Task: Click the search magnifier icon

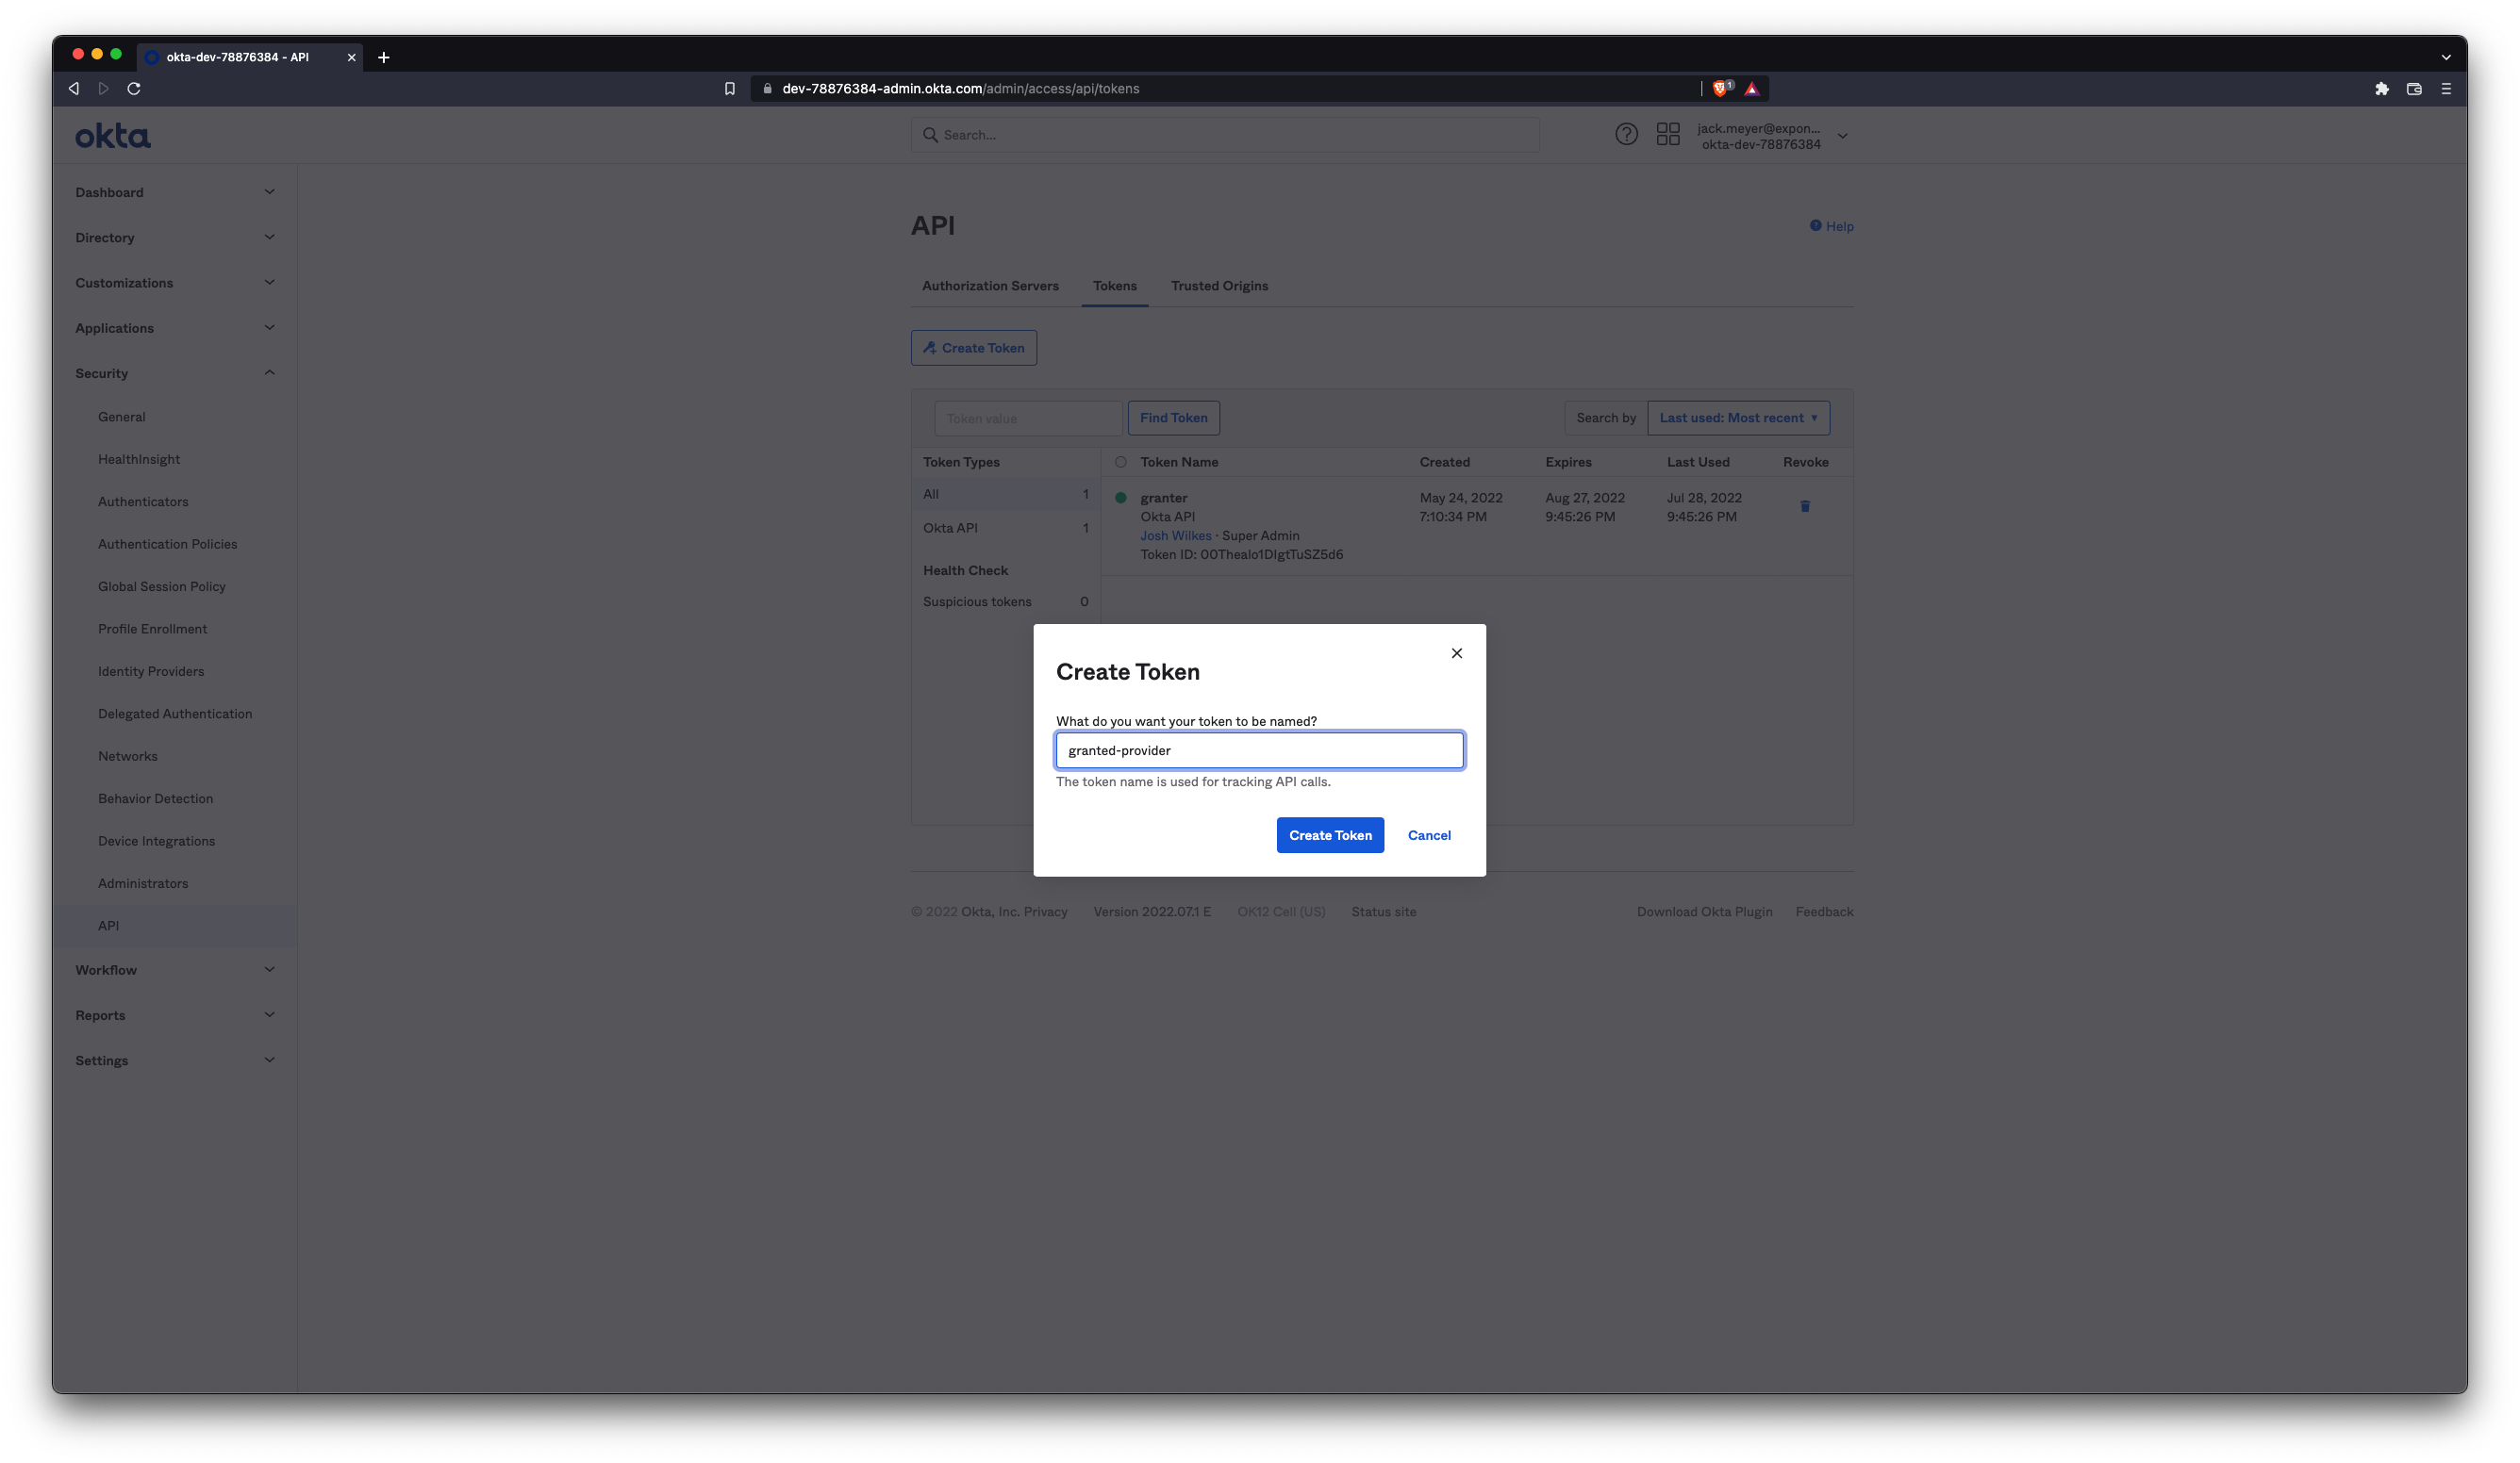Action: [x=930, y=134]
